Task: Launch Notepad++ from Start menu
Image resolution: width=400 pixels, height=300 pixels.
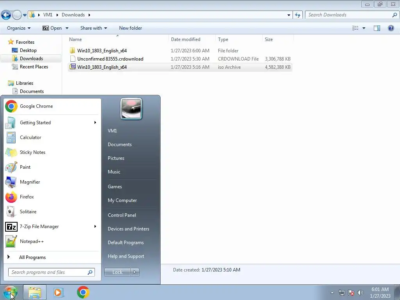Action: click(52, 241)
